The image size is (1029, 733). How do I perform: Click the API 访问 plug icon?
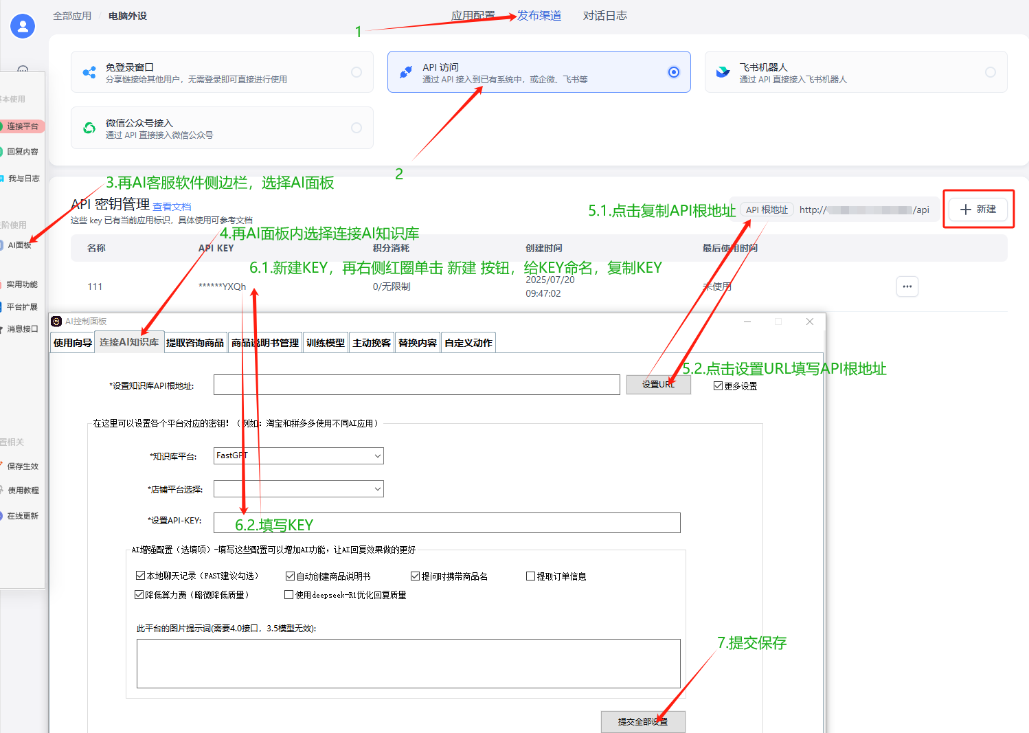coord(406,72)
